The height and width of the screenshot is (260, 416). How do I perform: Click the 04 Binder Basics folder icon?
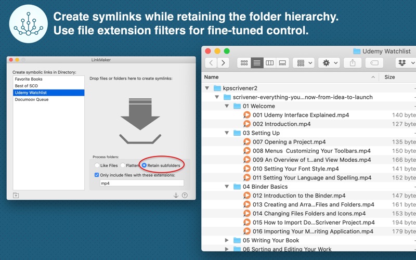click(x=237, y=187)
